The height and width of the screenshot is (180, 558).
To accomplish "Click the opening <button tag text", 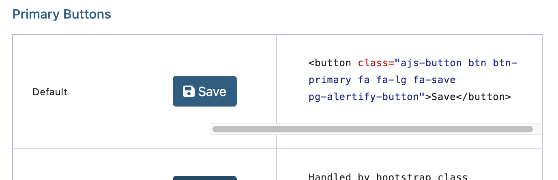I will pyautogui.click(x=330, y=63).
